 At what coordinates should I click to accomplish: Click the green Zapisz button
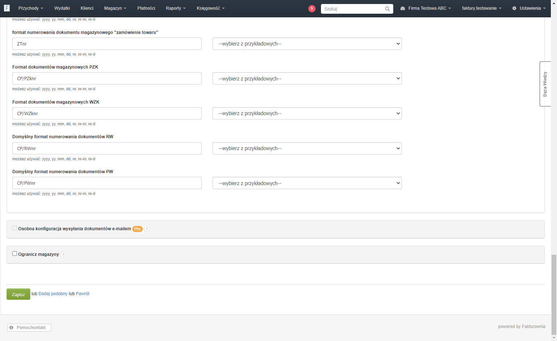pos(18,294)
